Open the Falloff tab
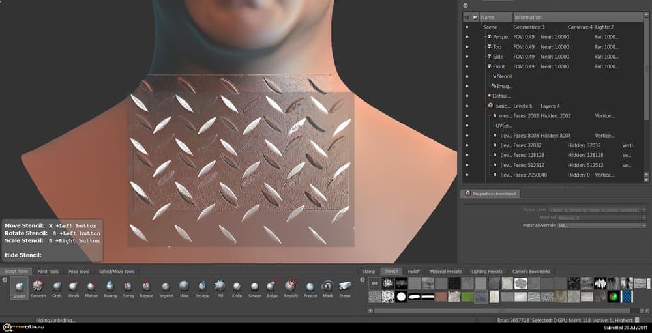This screenshot has width=652, height=333. [x=413, y=271]
